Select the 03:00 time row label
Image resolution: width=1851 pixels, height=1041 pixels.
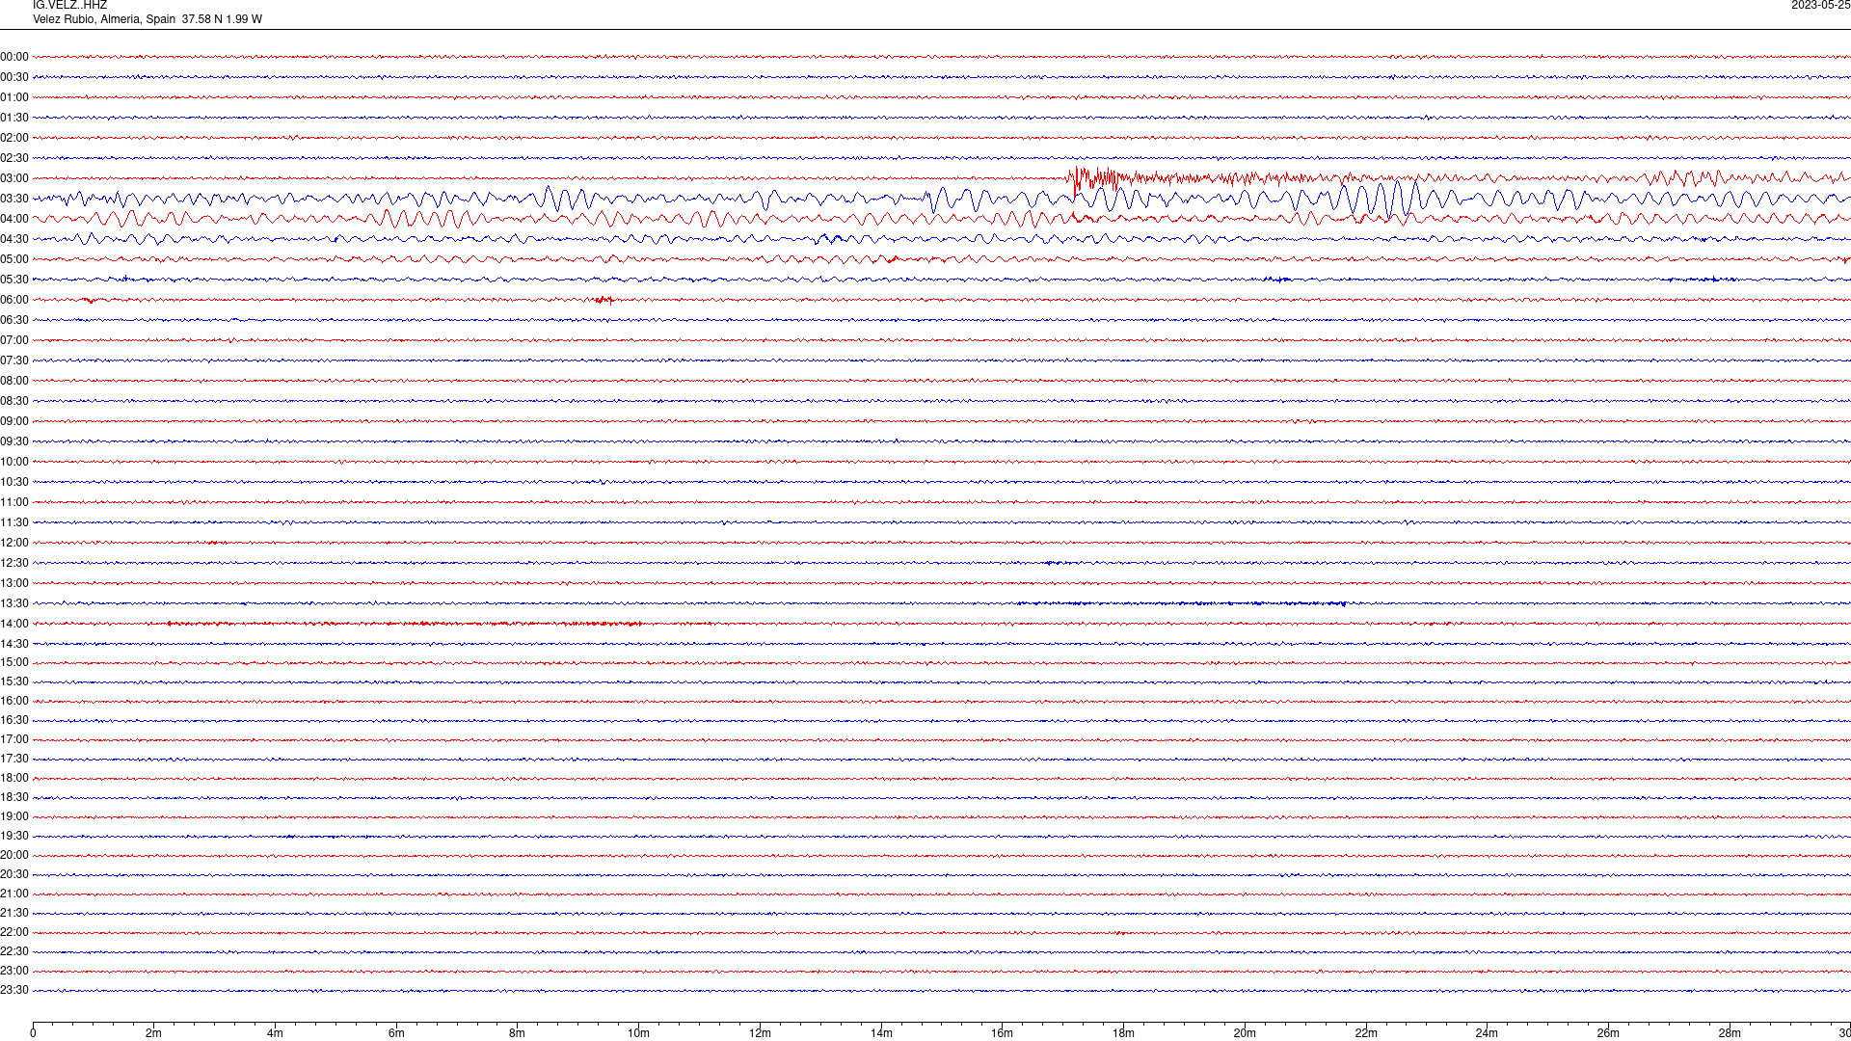(14, 178)
